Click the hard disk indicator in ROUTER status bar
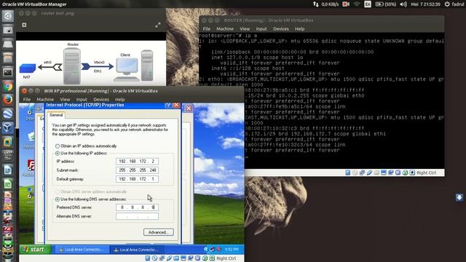This screenshot has height=262, width=466. tap(348, 172)
